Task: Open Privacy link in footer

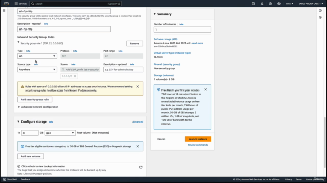Action: click(x=288, y=179)
